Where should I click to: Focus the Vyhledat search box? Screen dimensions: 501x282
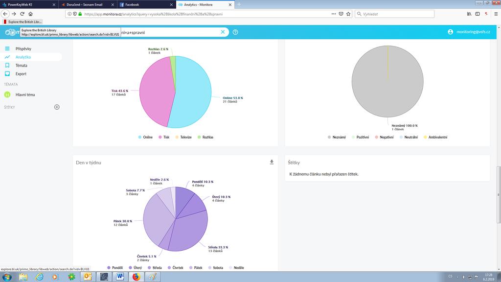pyautogui.click(x=395, y=14)
